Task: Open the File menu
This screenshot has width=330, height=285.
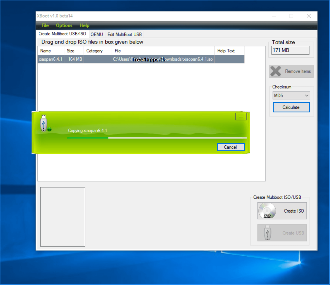Action: [x=45, y=25]
